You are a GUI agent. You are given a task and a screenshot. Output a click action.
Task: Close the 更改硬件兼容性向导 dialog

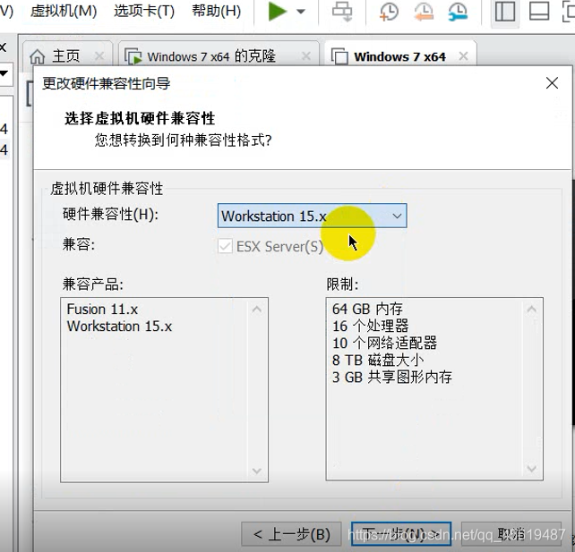[552, 83]
